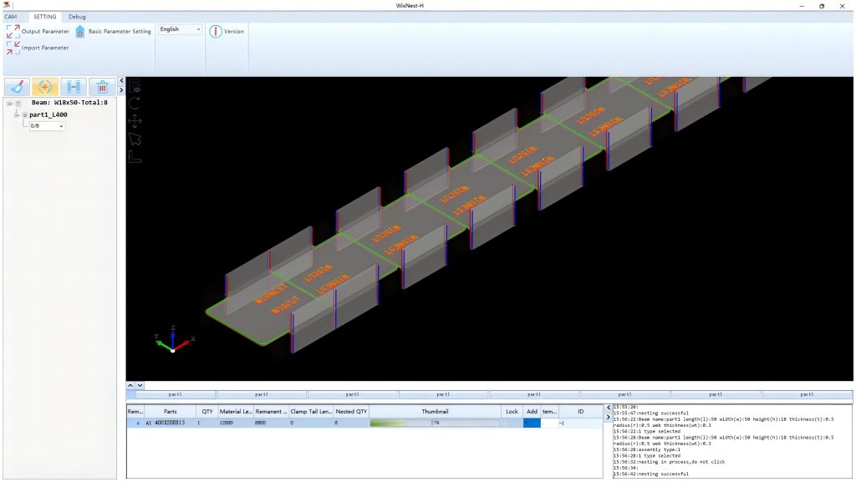Open the 0/8 quantity dropdown
The width and height of the screenshot is (856, 482).
pos(47,126)
